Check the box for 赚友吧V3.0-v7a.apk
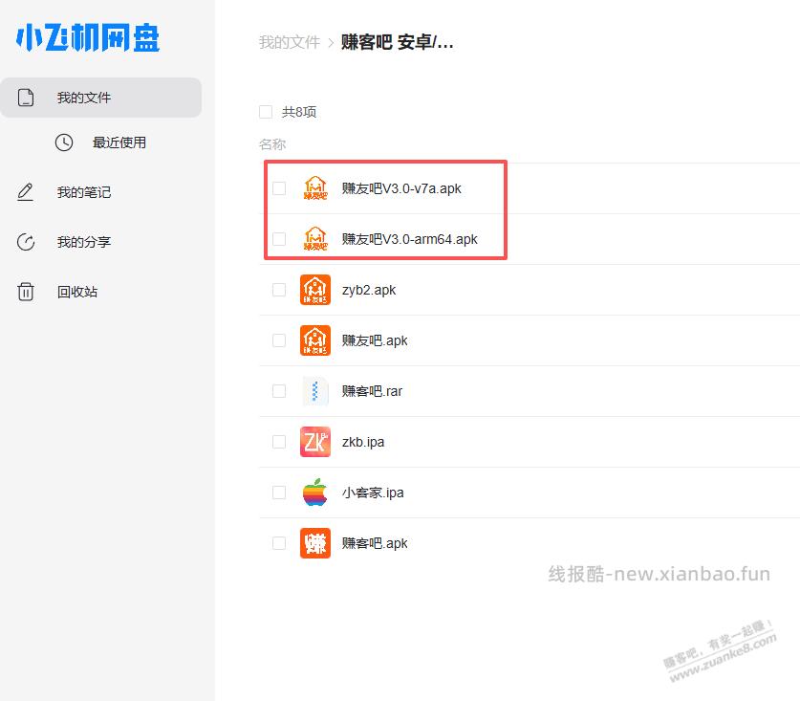Image resolution: width=800 pixels, height=701 pixels. [x=279, y=188]
